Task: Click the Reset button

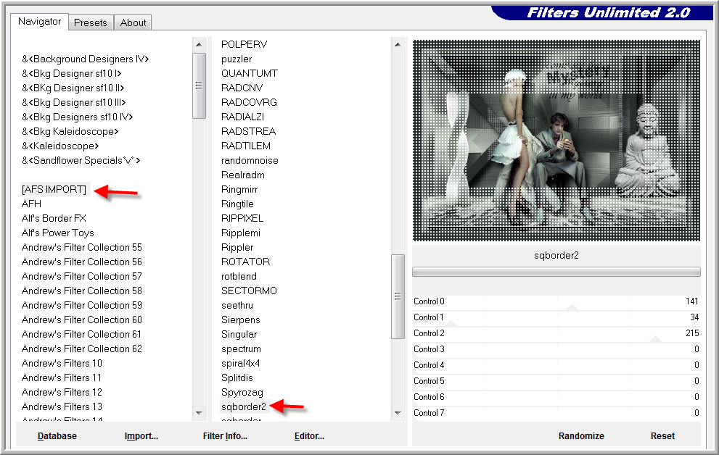Action: (x=662, y=436)
